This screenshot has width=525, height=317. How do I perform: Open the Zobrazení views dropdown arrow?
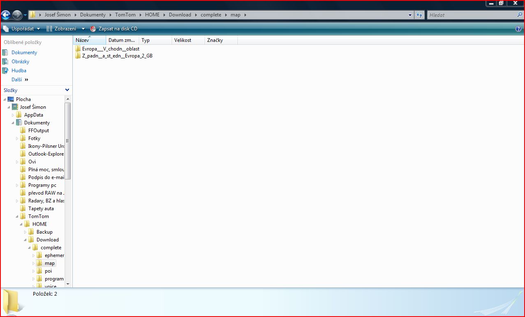coord(83,29)
